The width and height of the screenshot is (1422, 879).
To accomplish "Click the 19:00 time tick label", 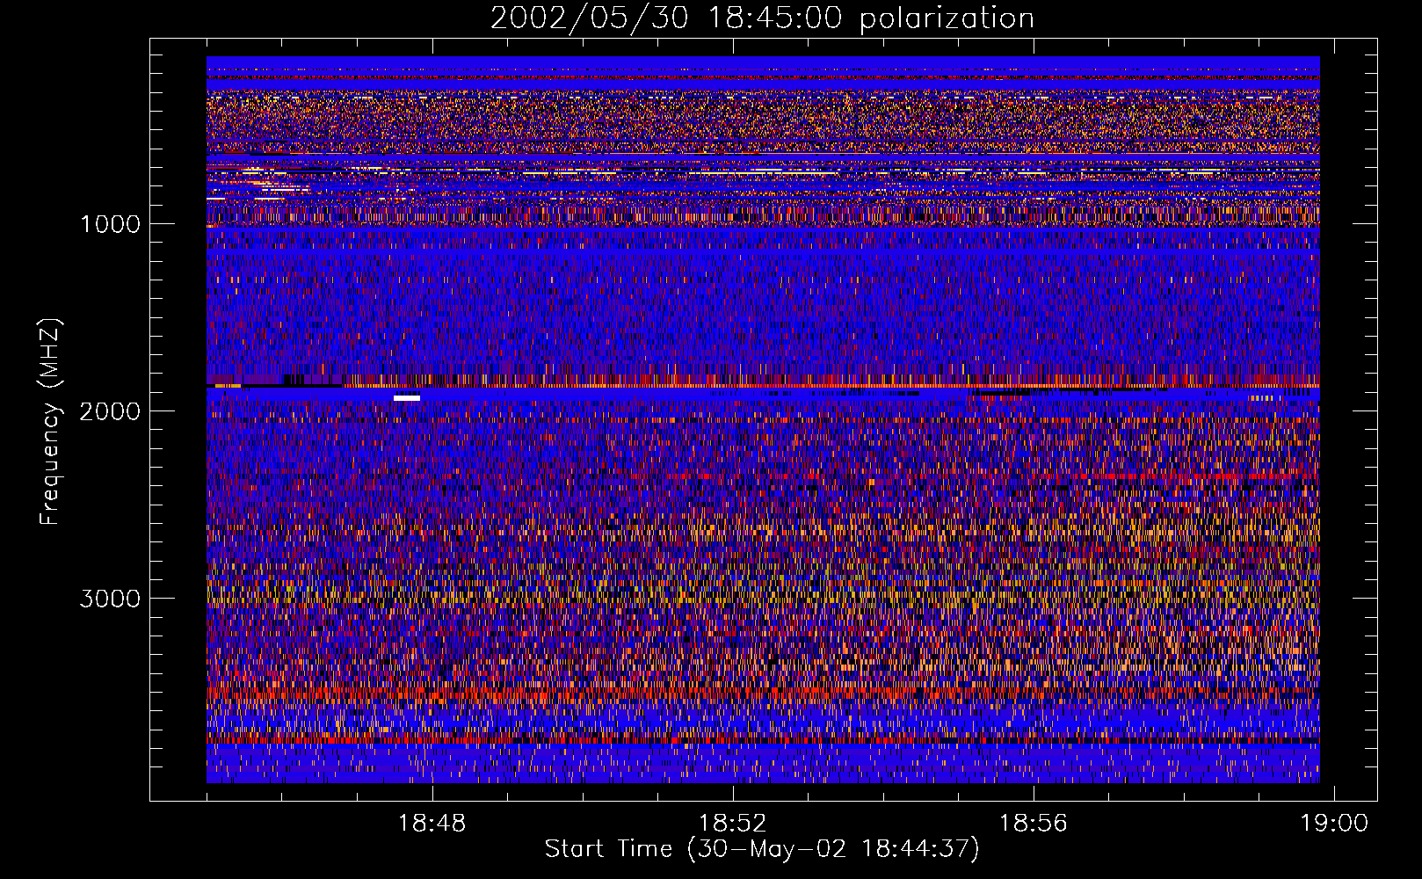I will click(x=1335, y=824).
